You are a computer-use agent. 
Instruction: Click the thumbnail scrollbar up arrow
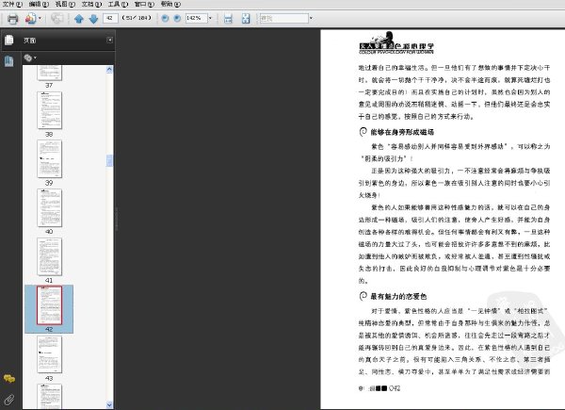tap(109, 69)
